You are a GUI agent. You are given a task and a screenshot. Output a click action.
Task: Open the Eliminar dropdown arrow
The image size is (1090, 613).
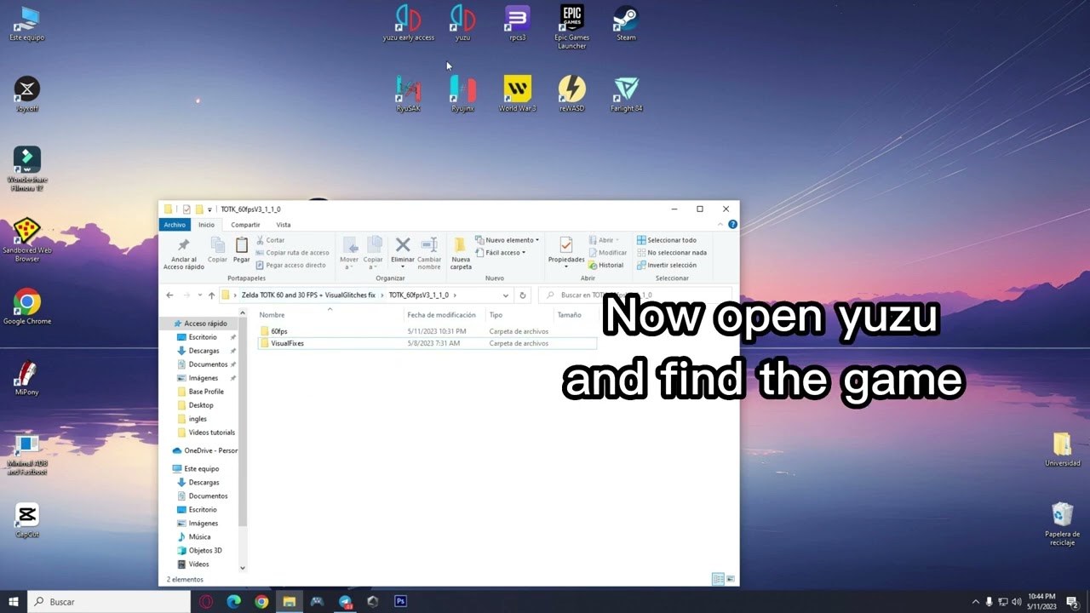click(x=403, y=267)
